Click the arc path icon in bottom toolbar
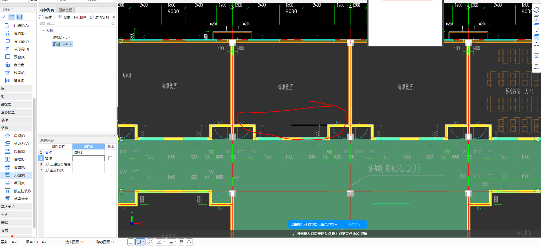This screenshot has height=246, width=541. pos(189,242)
